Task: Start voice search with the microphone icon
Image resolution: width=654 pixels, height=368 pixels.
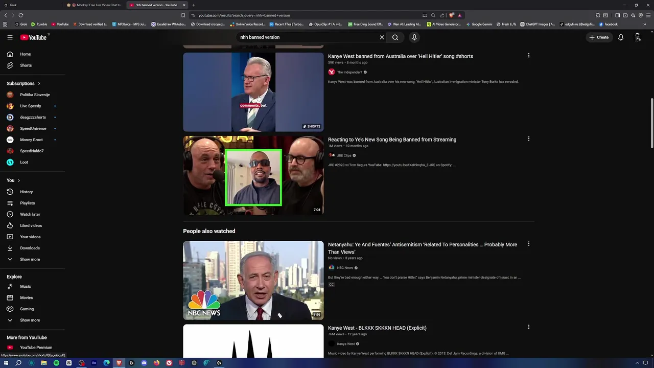Action: (x=414, y=37)
